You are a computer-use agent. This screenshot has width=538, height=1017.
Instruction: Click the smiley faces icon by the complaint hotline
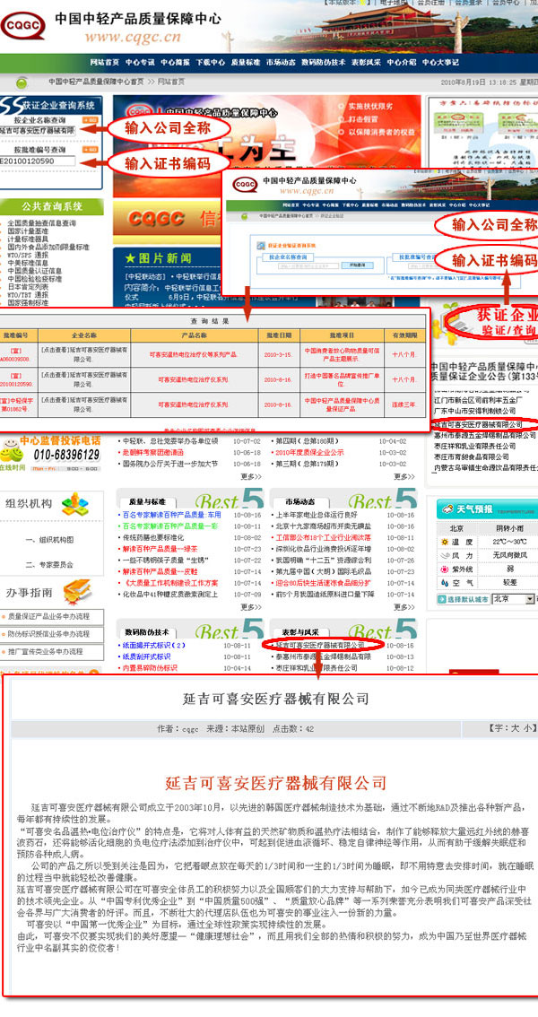tap(10, 451)
